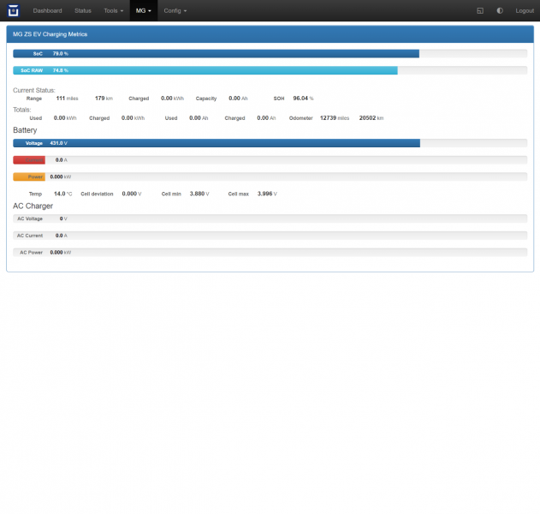
Task: Open the Dashboard page
Action: (x=48, y=10)
